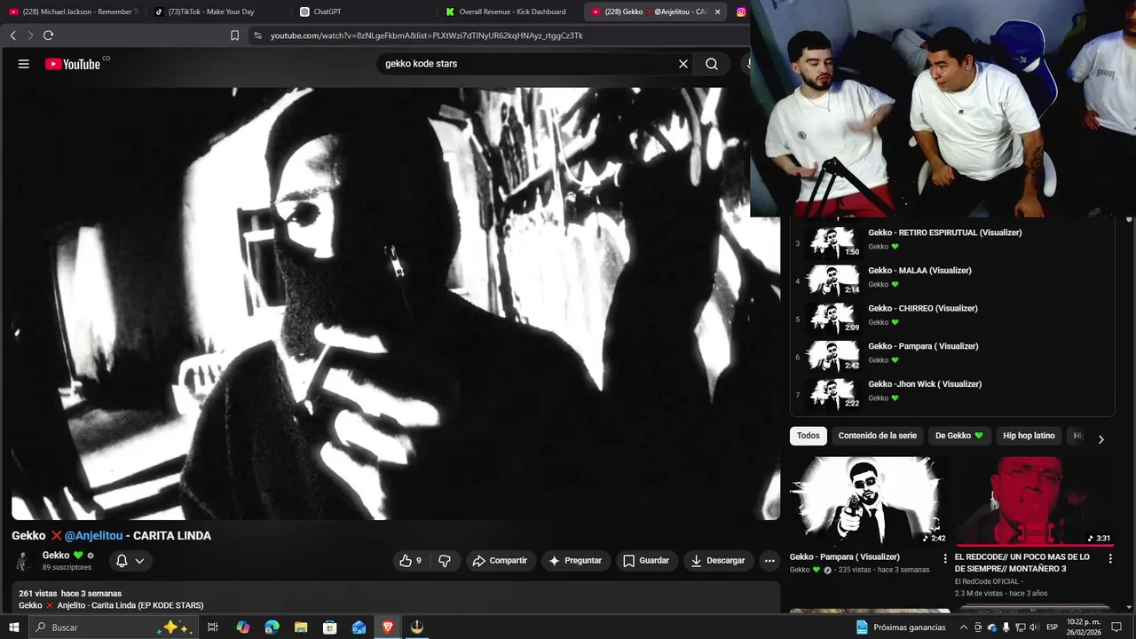Viewport: 1136px width, 639px height.
Task: Open more actions ellipsis under video
Action: [x=769, y=561]
